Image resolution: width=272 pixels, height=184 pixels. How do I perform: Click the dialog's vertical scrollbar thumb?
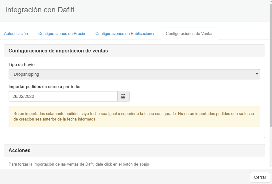(271, 66)
